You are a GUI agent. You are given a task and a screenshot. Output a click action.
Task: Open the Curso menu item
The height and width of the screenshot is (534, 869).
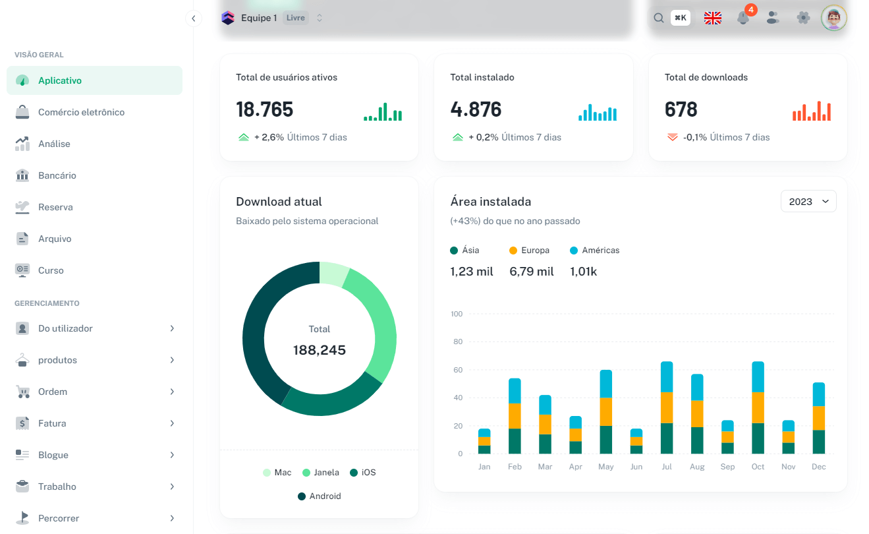pyautogui.click(x=94, y=270)
